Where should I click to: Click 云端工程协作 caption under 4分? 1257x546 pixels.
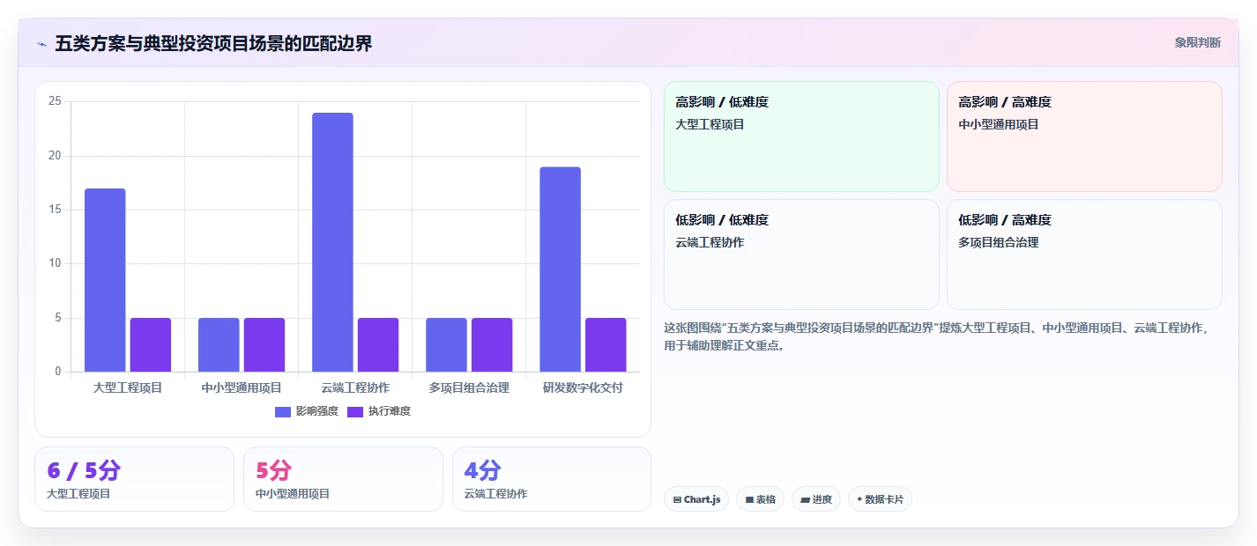495,494
